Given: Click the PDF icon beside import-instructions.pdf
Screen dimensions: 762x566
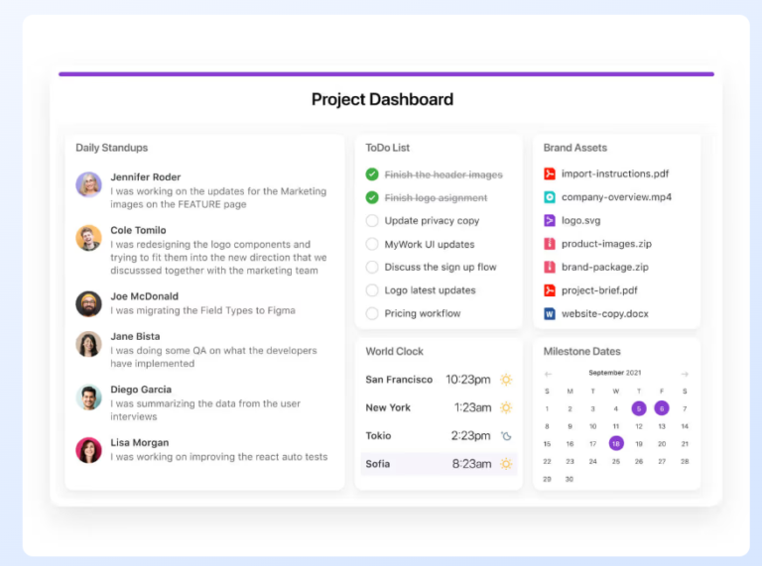Looking at the screenshot, I should point(549,173).
